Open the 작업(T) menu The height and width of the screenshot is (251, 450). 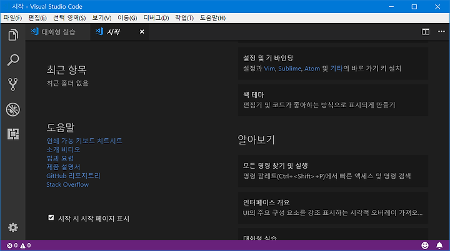184,18
